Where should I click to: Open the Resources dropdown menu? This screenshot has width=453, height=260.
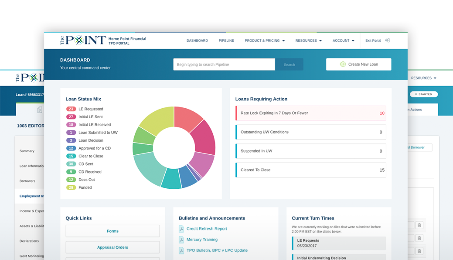pos(308,41)
